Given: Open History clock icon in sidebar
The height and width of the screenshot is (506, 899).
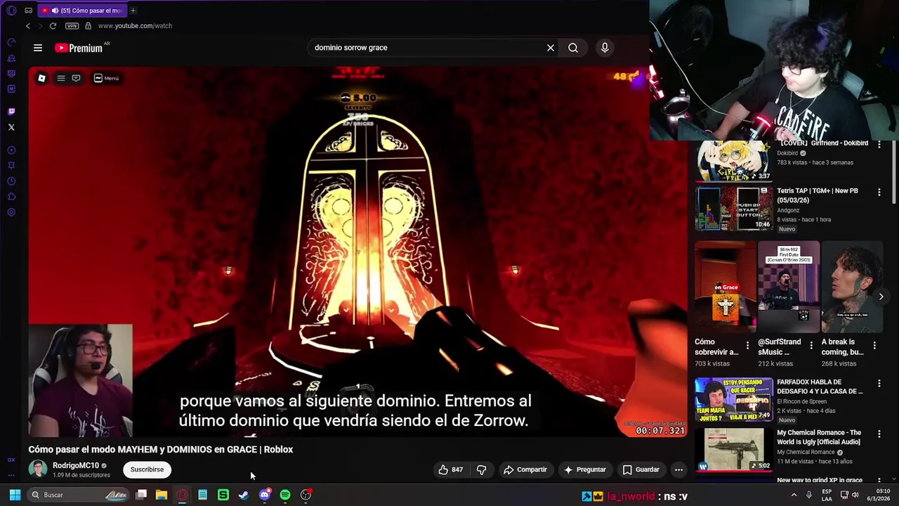Looking at the screenshot, I should [11, 181].
